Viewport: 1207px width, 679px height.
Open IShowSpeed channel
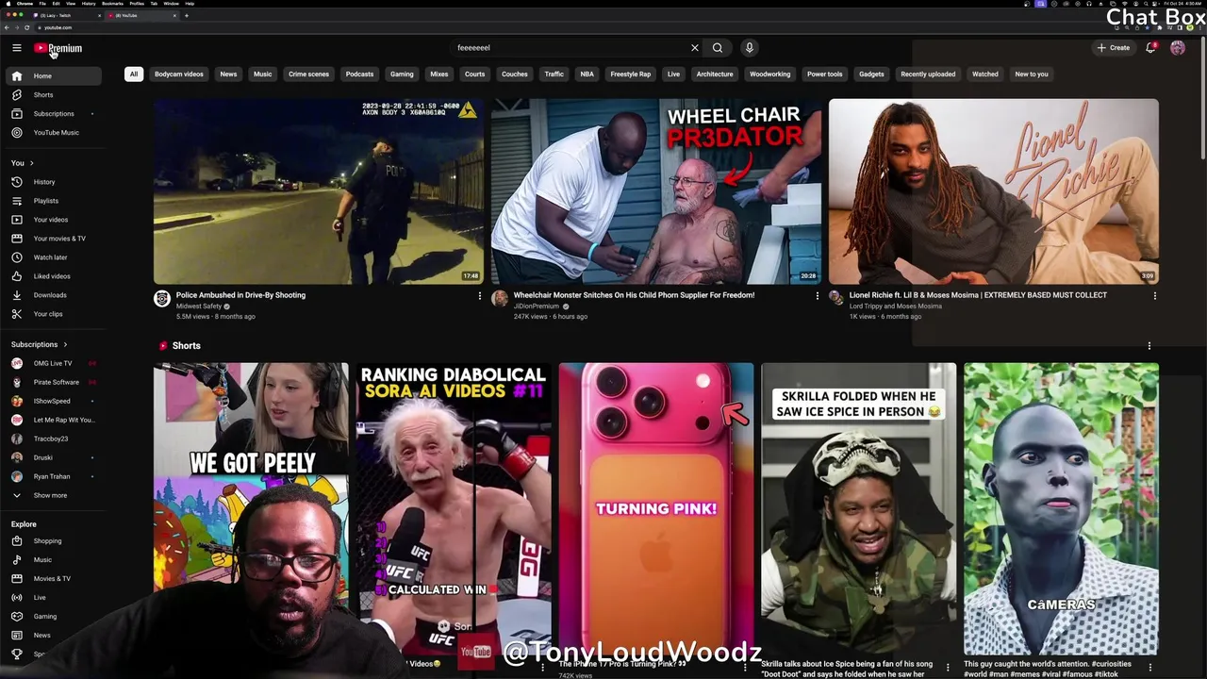[52, 401]
